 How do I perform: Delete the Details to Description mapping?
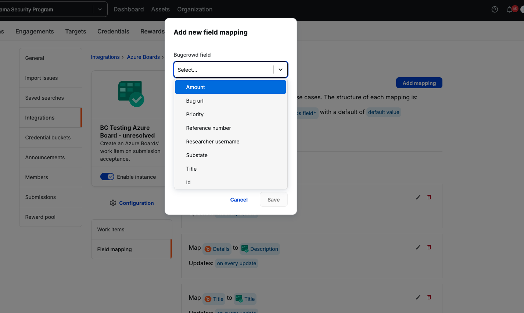click(x=429, y=247)
